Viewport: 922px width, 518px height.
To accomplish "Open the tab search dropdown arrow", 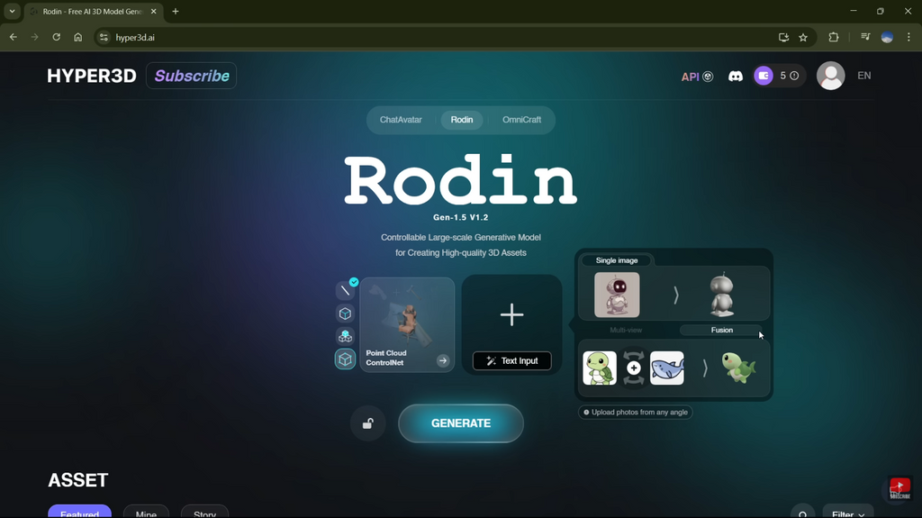I will [12, 11].
